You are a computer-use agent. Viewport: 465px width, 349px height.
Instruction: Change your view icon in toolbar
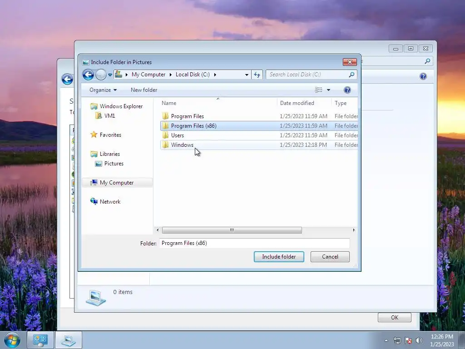318,90
